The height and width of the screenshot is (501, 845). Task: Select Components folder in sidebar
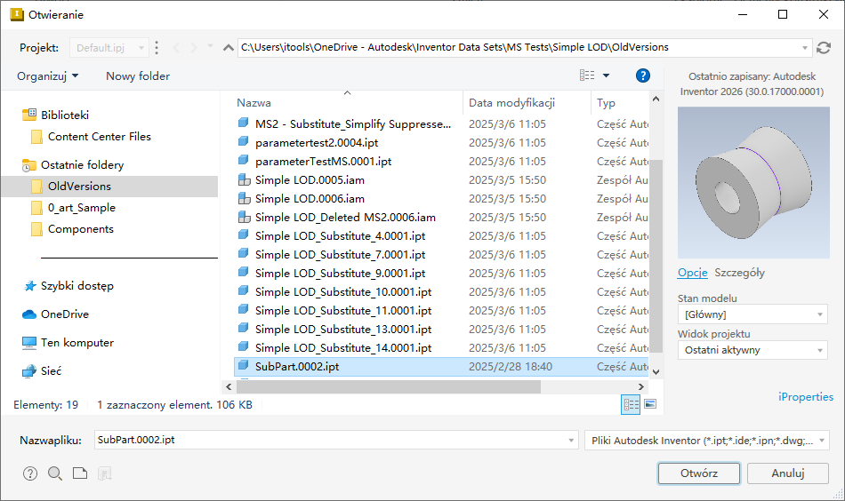coord(81,229)
